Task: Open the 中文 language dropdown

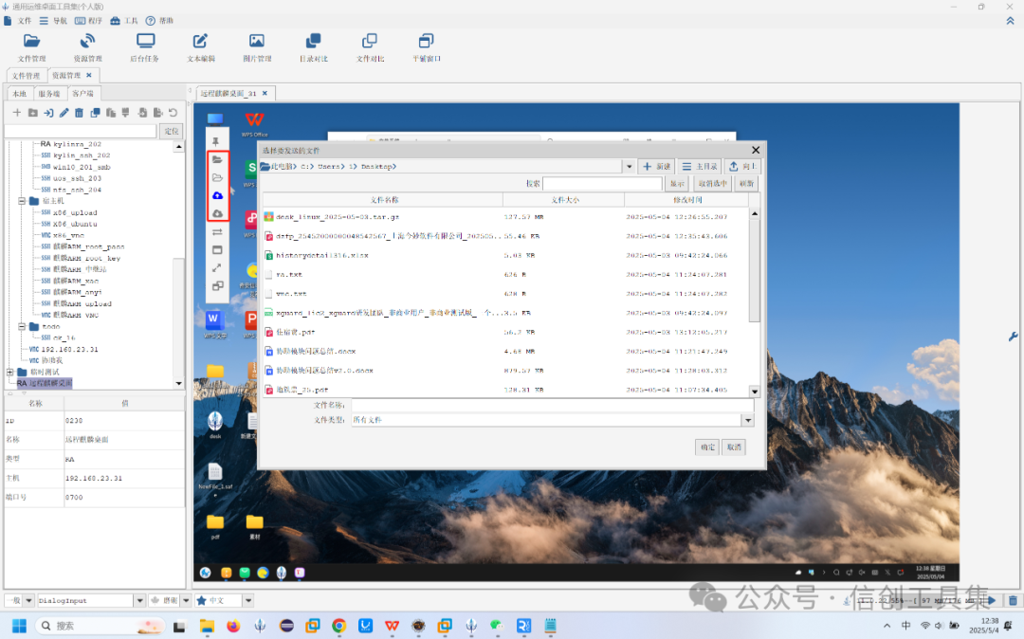Action: (x=248, y=600)
